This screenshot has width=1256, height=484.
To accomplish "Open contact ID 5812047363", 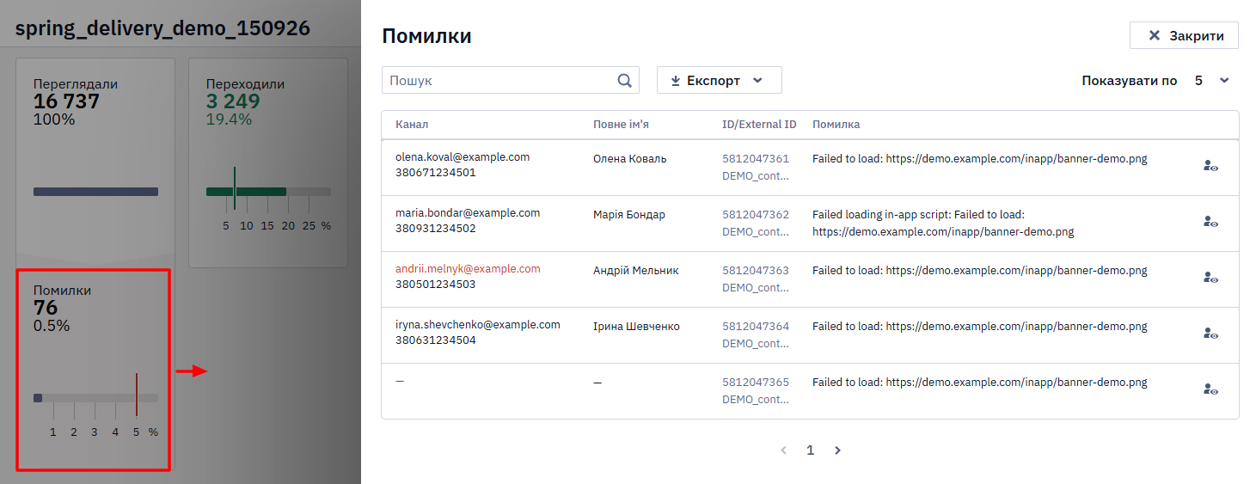I will click(756, 271).
